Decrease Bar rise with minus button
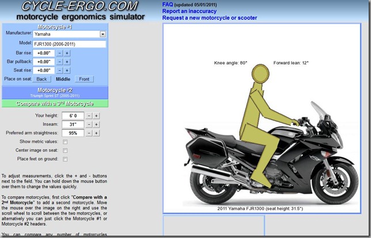The width and height of the screenshot is (371, 238). pos(60,53)
